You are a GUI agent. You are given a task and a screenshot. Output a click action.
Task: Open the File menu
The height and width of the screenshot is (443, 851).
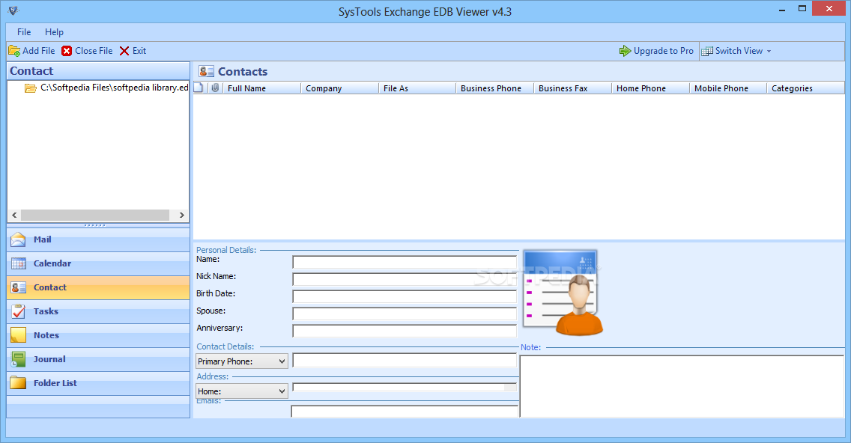point(24,32)
